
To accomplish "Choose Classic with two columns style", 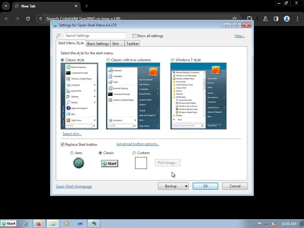I will 108,60.
